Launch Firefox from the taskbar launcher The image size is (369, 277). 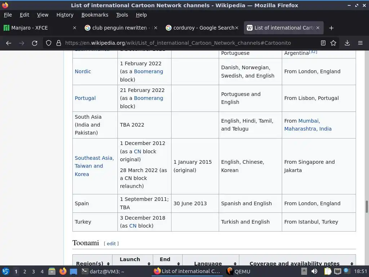pyautogui.click(x=63, y=271)
